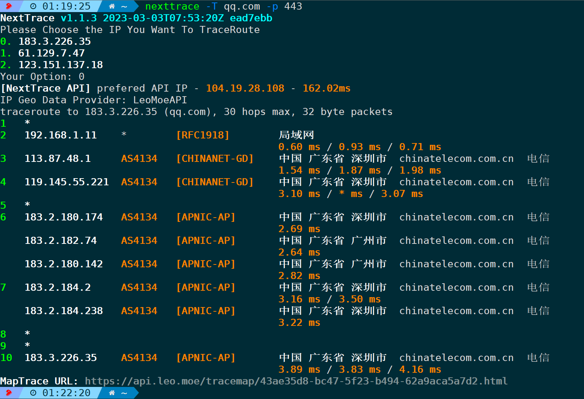Click 局域网 label on hop 2
This screenshot has width=584, height=399.
coord(296,135)
